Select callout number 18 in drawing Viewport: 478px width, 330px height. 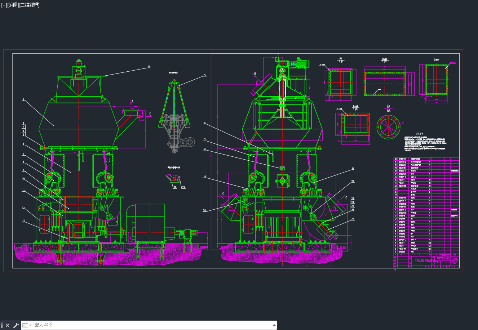tap(204, 149)
